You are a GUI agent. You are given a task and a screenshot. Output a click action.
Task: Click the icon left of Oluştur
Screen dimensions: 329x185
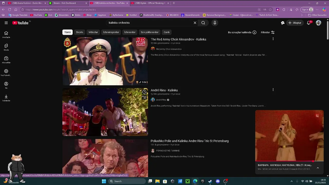click(x=283, y=23)
